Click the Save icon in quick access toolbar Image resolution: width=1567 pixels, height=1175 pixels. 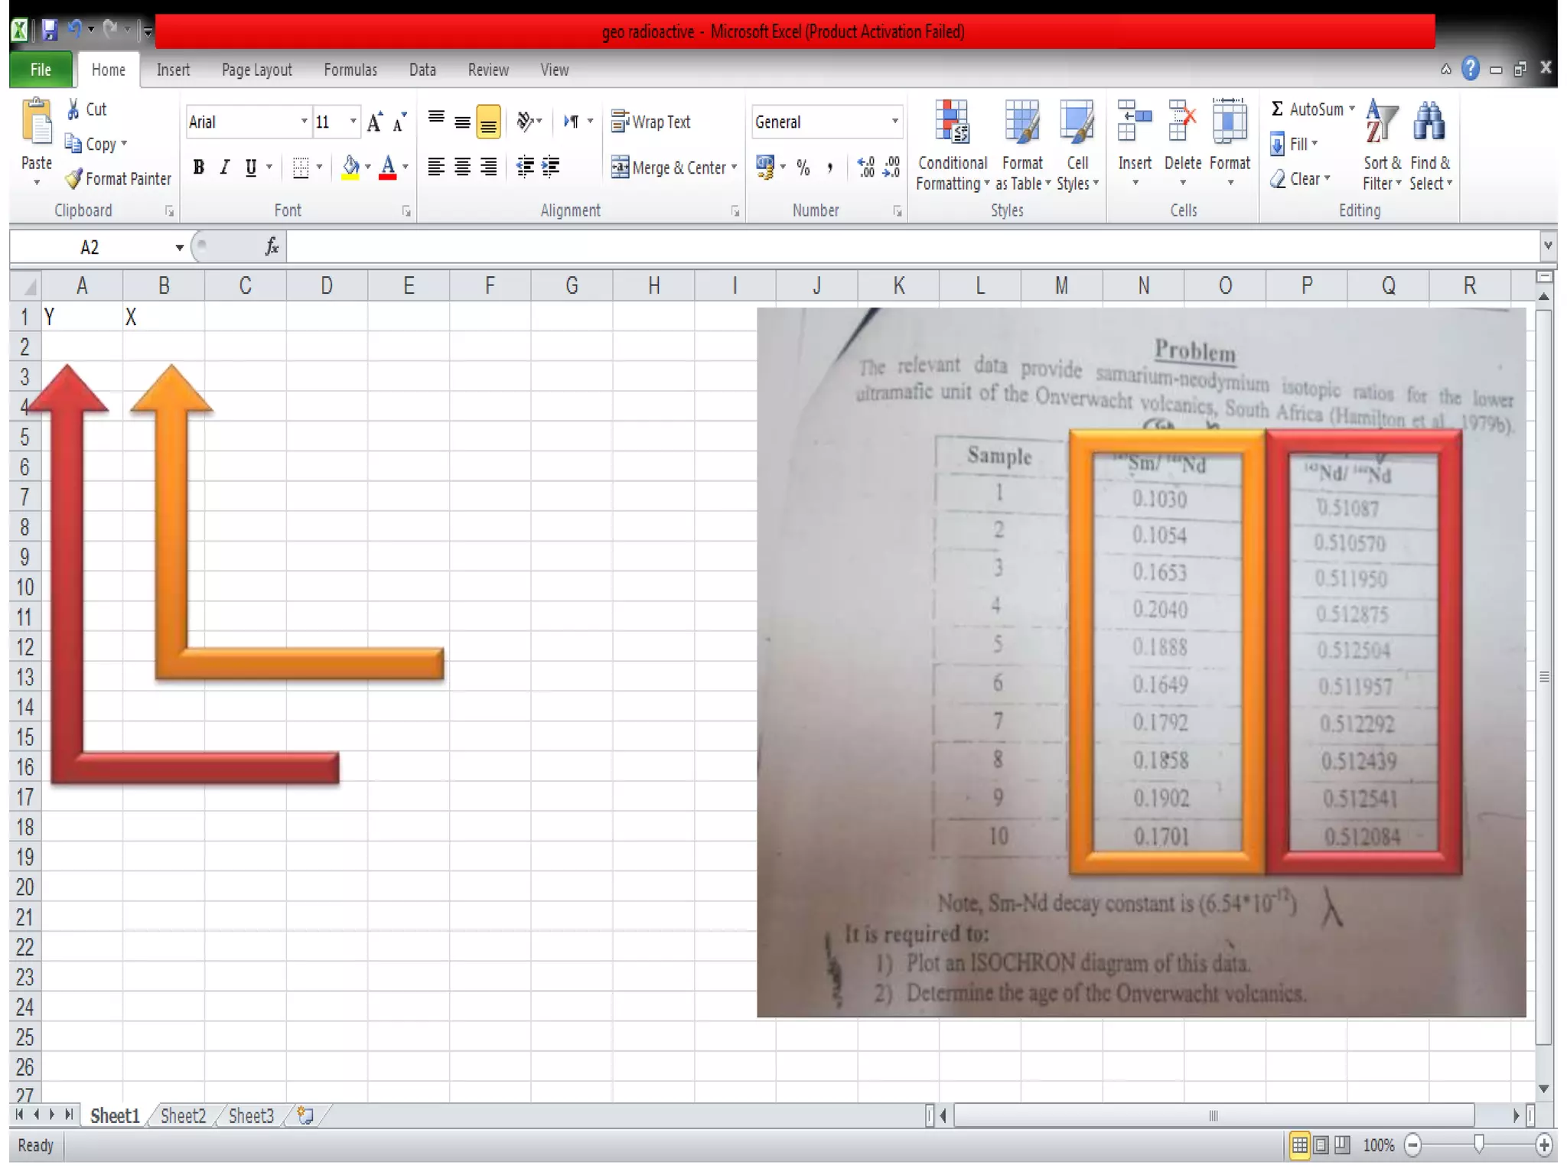point(50,31)
